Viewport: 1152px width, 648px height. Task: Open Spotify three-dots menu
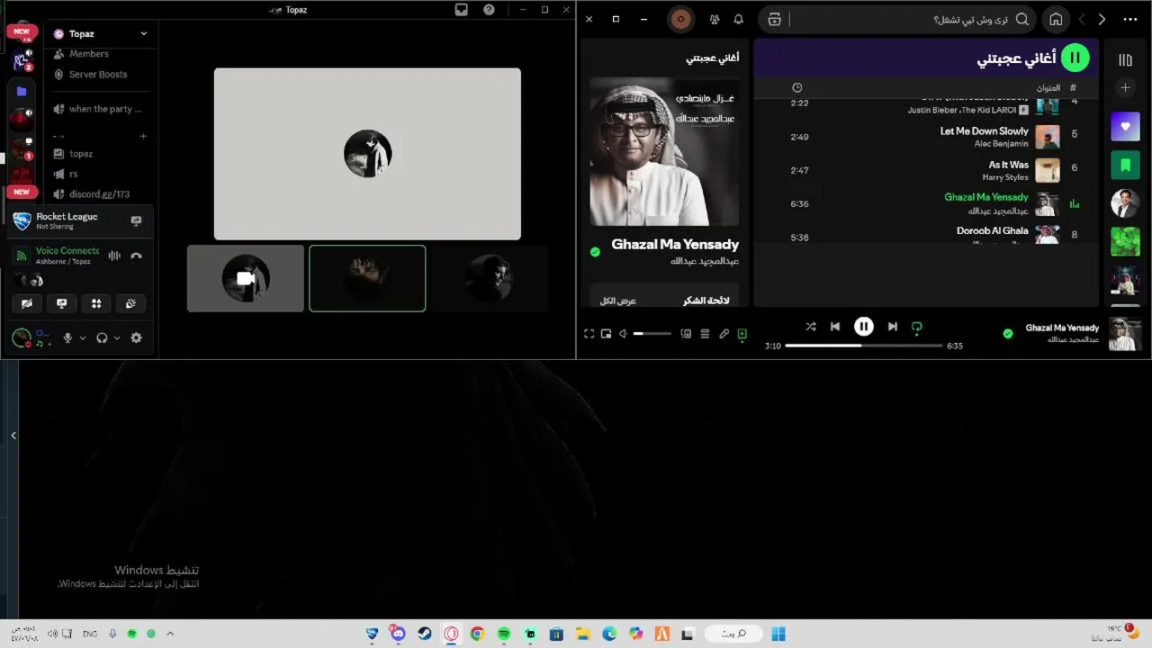pyautogui.click(x=1129, y=19)
